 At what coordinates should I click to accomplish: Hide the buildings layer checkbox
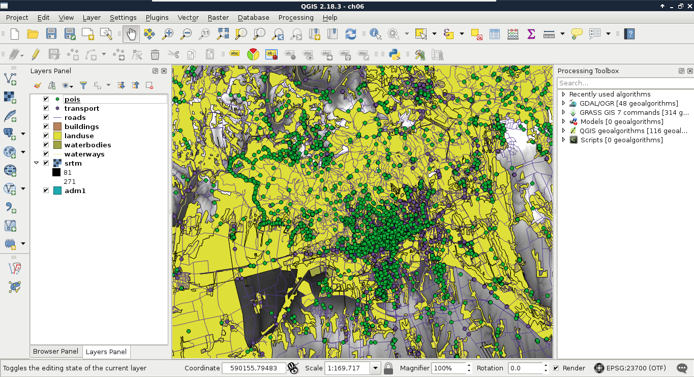tap(46, 127)
